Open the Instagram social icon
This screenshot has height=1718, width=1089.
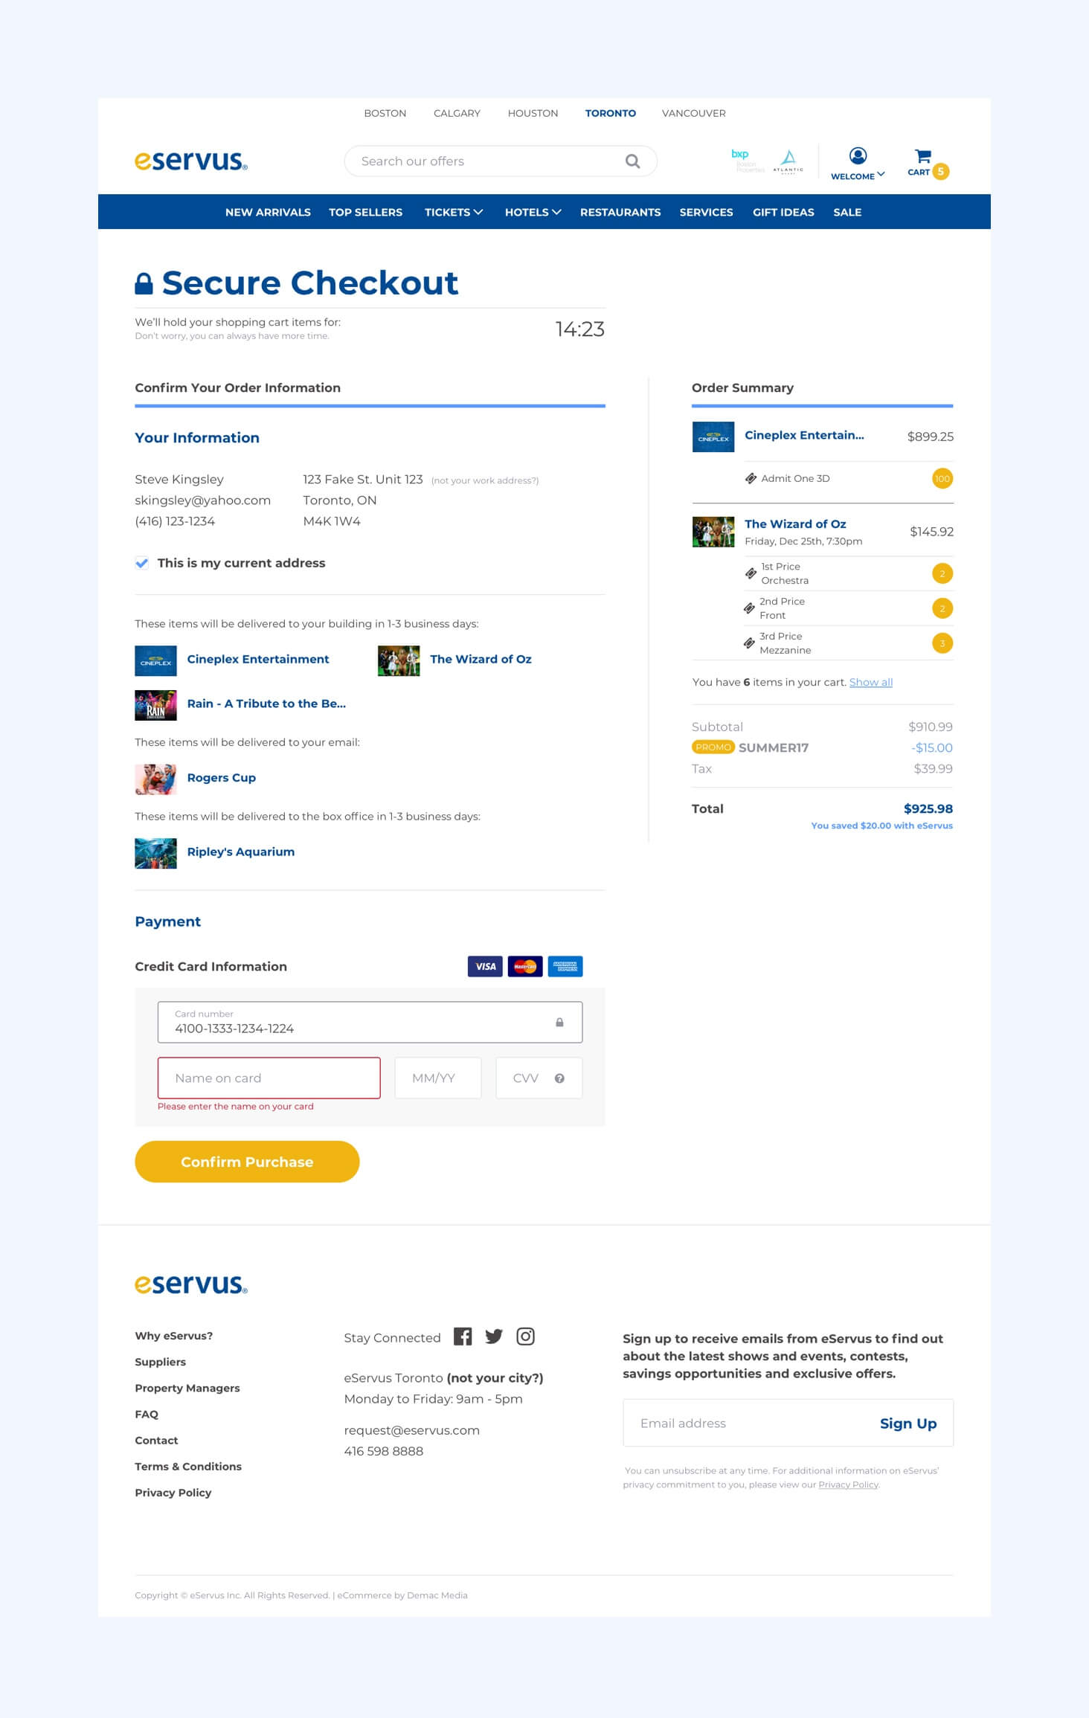(x=525, y=1336)
